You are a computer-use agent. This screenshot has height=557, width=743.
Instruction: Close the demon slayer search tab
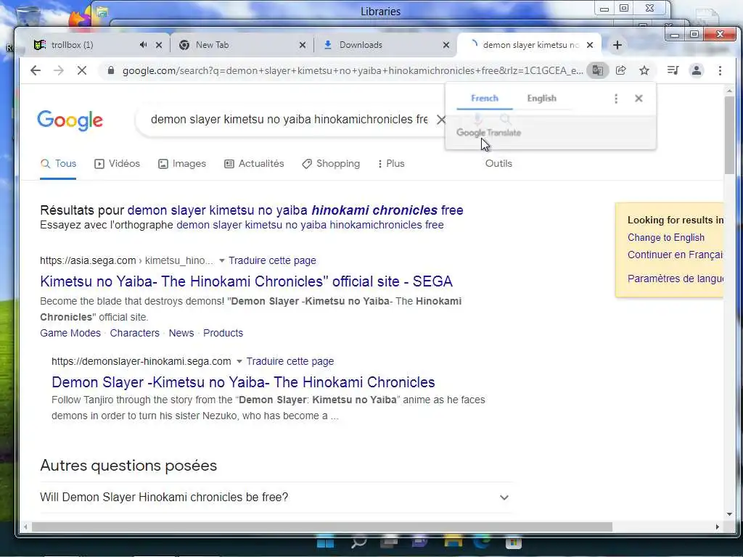[x=589, y=45]
